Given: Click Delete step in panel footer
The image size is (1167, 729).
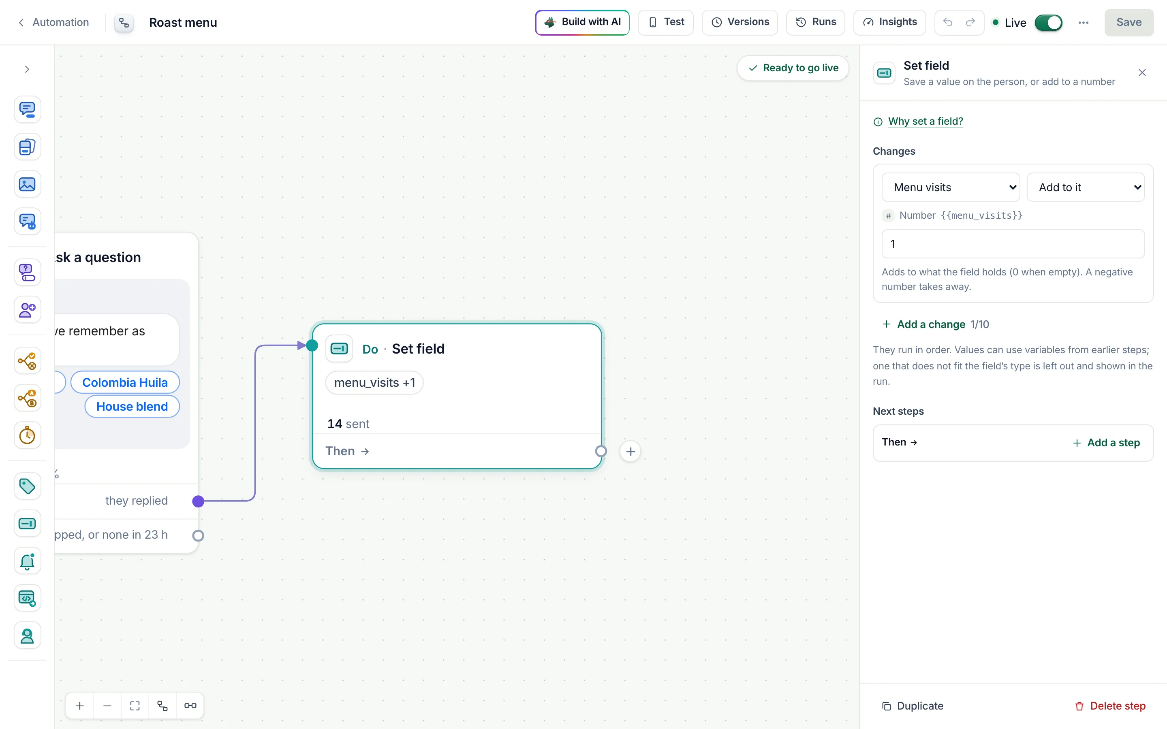Looking at the screenshot, I should (1110, 706).
